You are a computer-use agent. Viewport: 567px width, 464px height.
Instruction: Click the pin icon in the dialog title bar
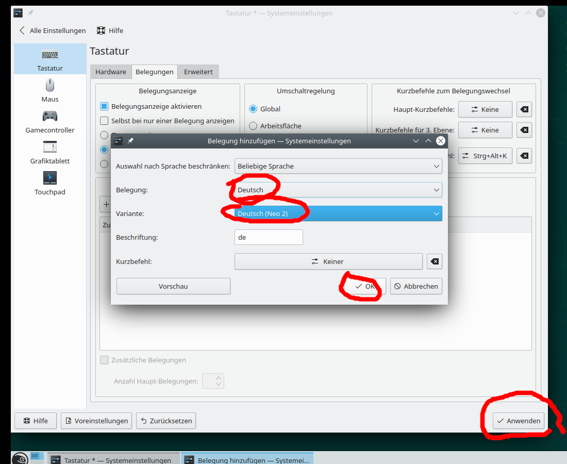(130, 141)
